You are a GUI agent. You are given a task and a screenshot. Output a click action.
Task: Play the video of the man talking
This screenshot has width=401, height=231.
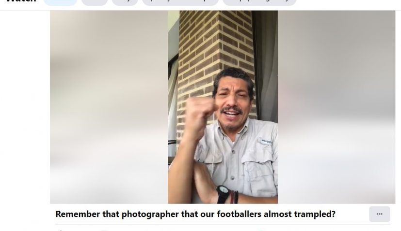click(x=223, y=107)
